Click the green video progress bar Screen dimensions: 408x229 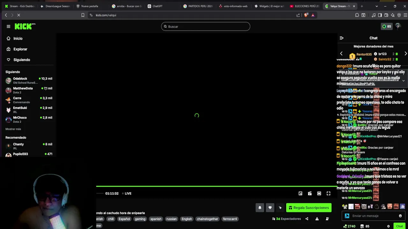216,186
